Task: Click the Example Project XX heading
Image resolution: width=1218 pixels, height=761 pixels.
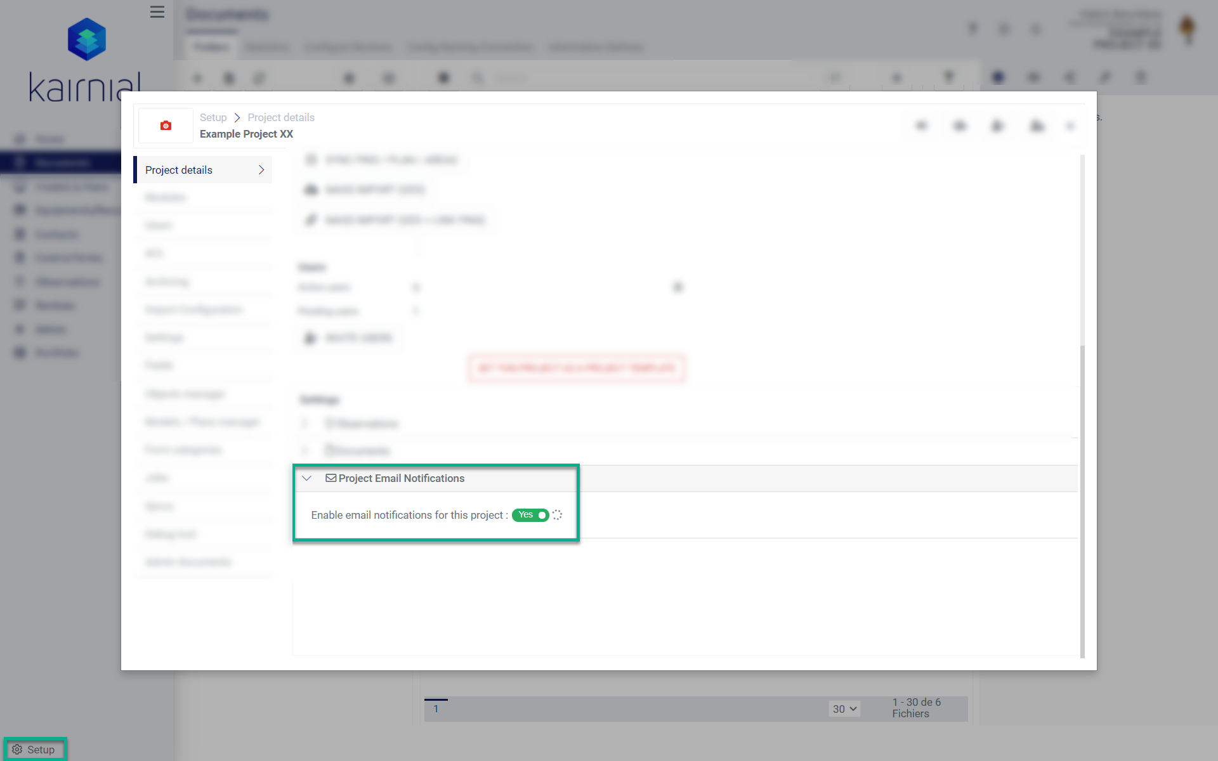Action: (x=246, y=134)
